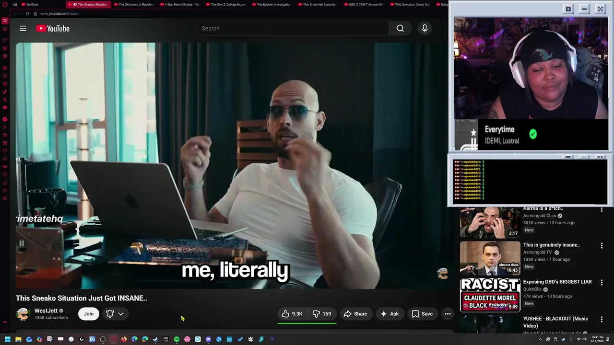614x345 pixels.
Task: Open 'YUSHEE - BLACKOUT (Music Video)' title
Action: tap(555, 322)
